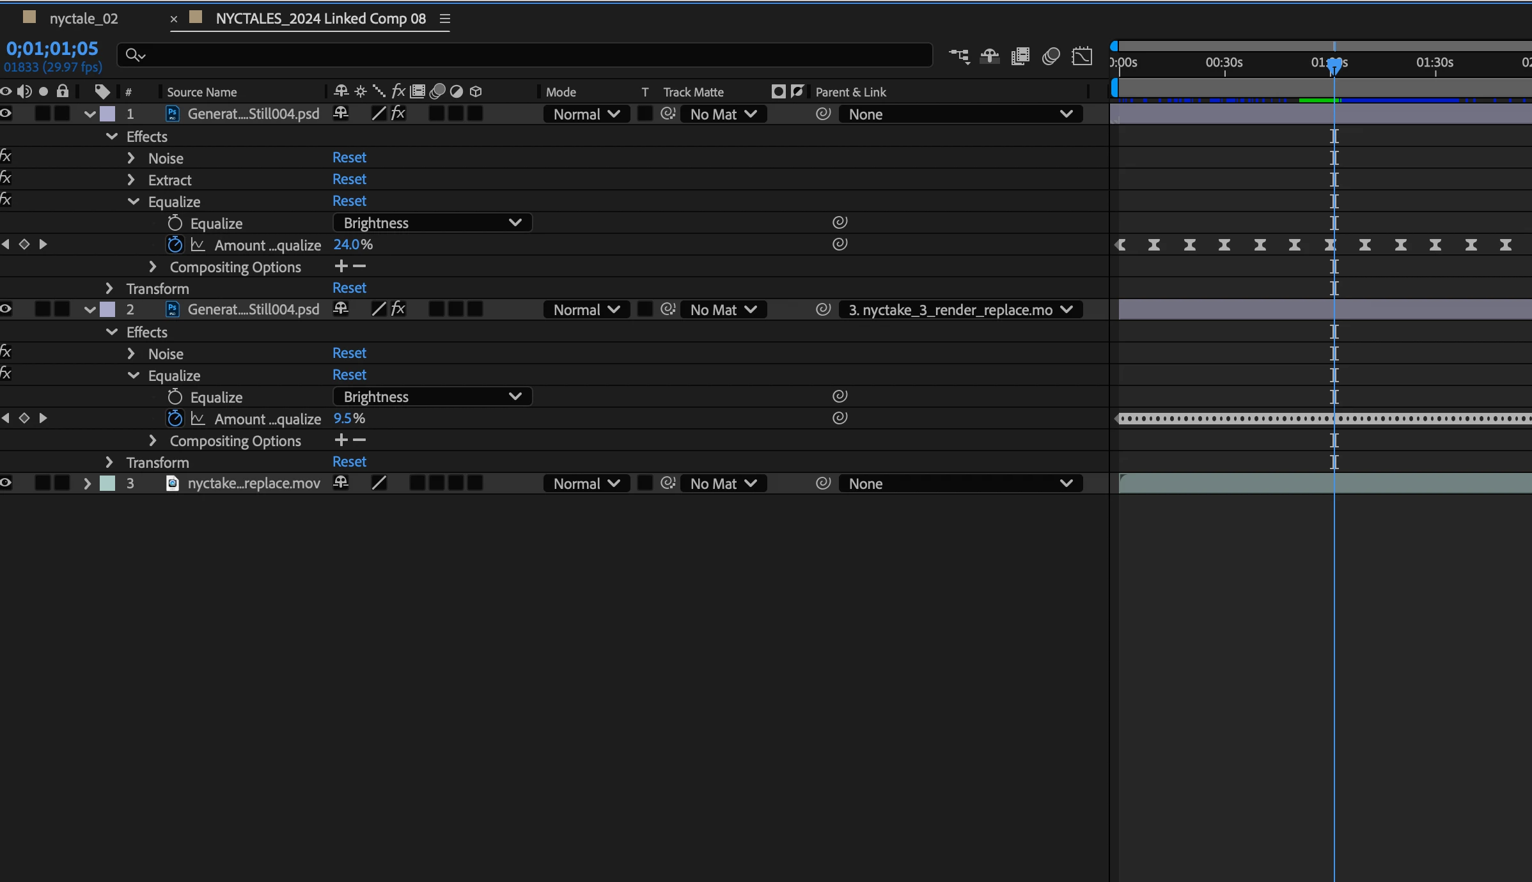This screenshot has width=1532, height=882.
Task: Open layer 1 blending Mode dropdown
Action: [x=586, y=114]
